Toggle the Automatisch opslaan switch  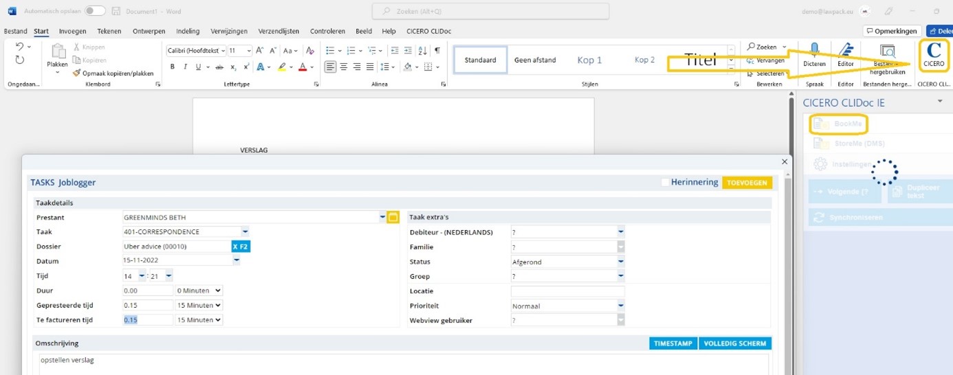(95, 11)
